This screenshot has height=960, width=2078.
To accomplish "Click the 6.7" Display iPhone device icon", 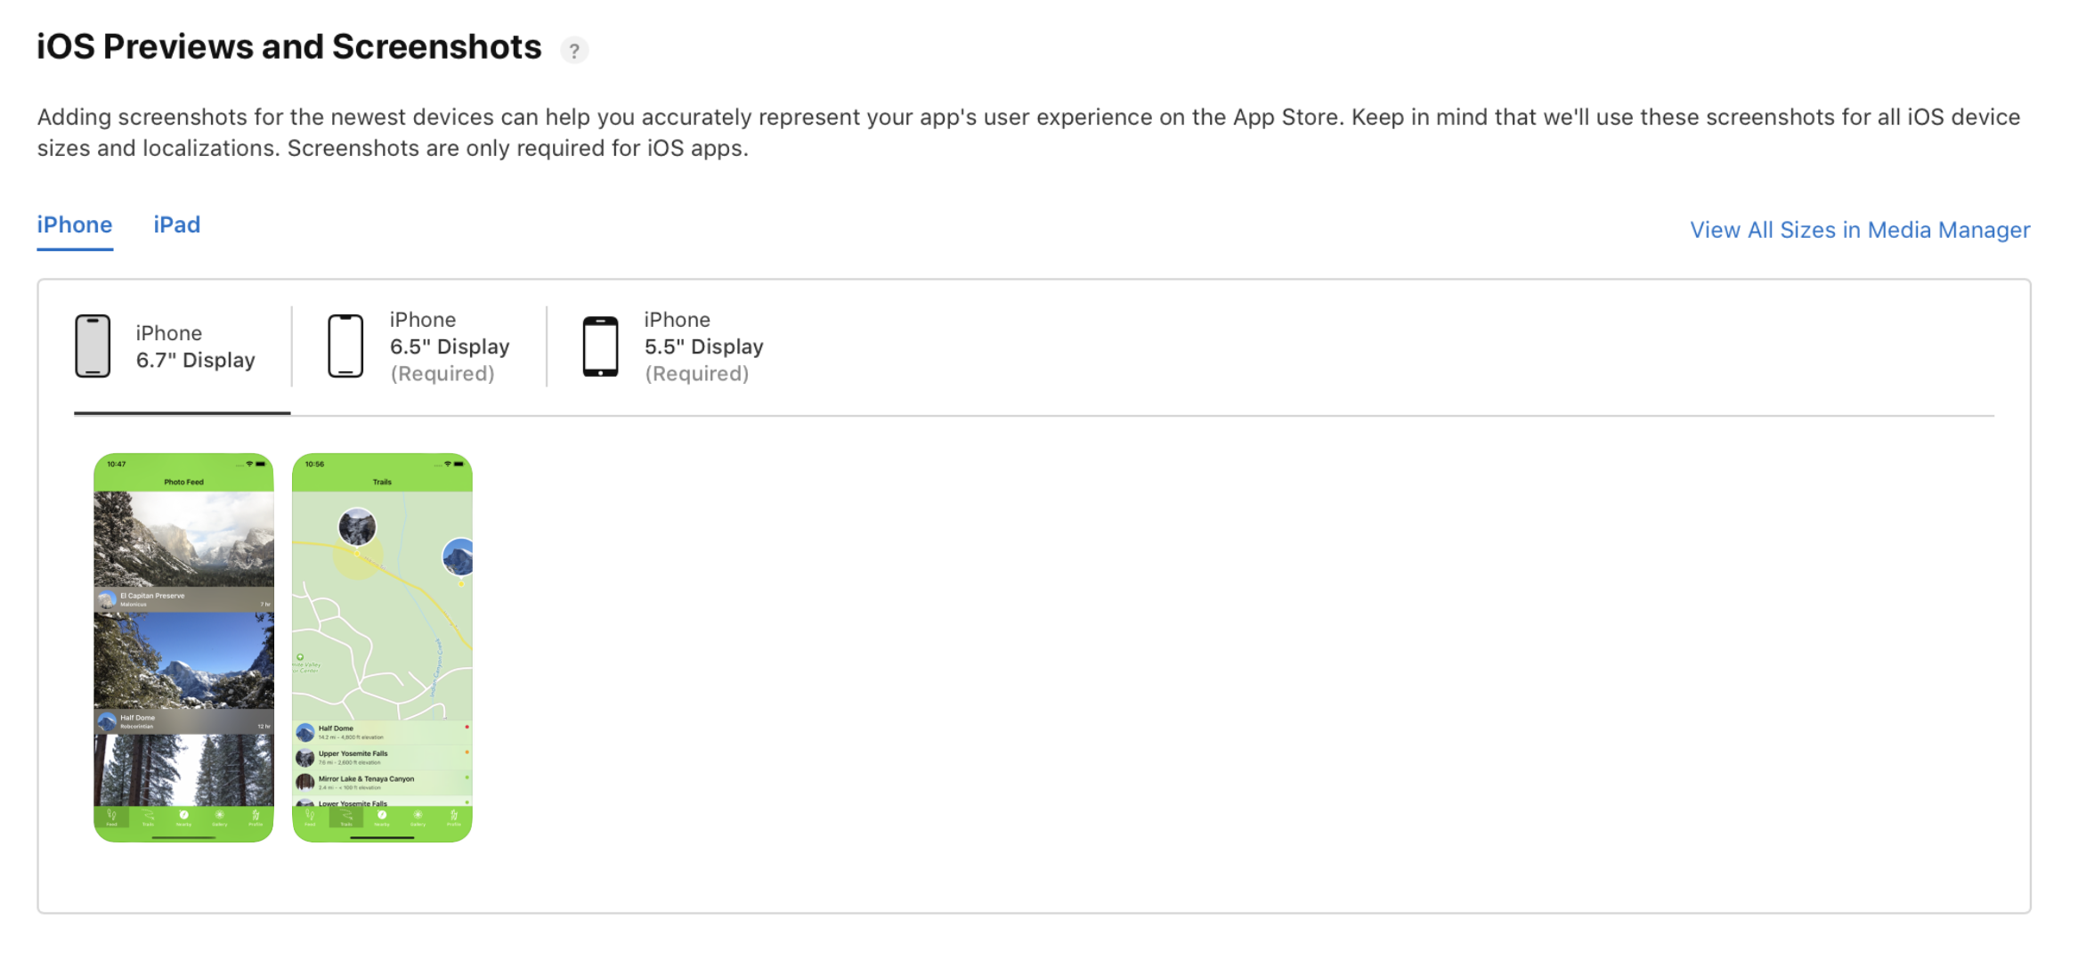I will coord(93,346).
